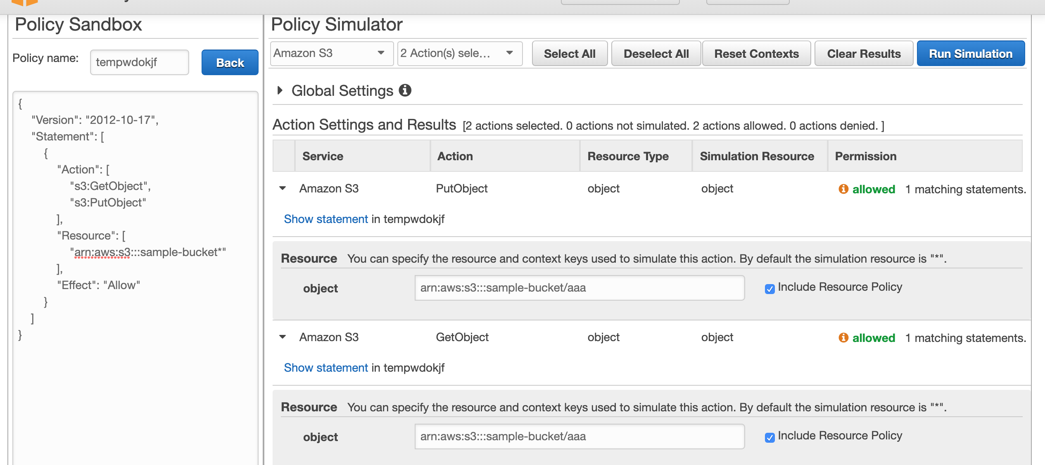The width and height of the screenshot is (1045, 465).
Task: Open Show statement link under PutObject
Action: click(x=325, y=219)
